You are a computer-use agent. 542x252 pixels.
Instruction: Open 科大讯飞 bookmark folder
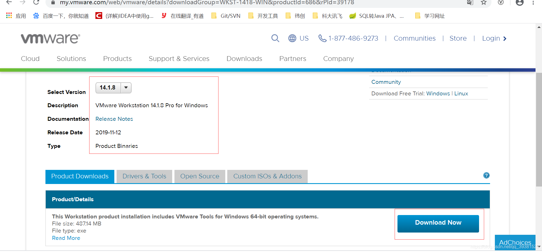[x=327, y=16]
